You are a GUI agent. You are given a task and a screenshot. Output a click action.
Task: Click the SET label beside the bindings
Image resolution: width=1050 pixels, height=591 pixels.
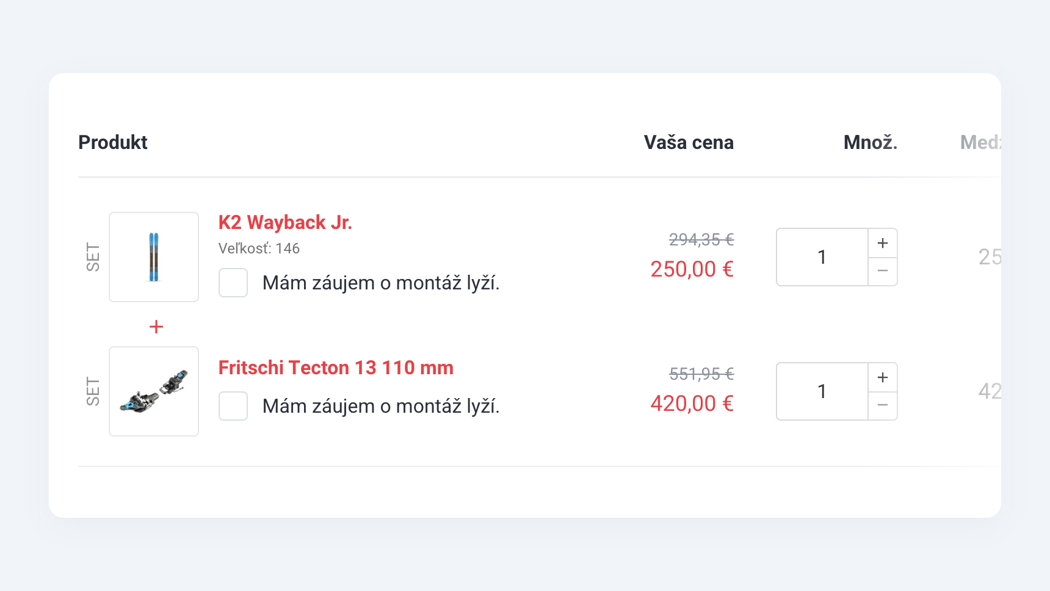[93, 391]
